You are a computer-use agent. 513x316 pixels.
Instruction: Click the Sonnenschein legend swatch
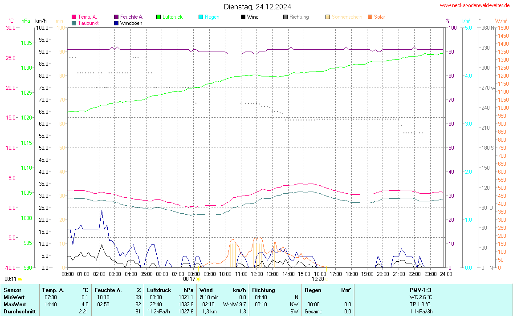(328, 17)
